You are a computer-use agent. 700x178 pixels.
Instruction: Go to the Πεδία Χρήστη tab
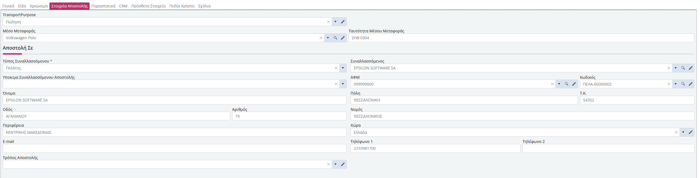point(182,6)
